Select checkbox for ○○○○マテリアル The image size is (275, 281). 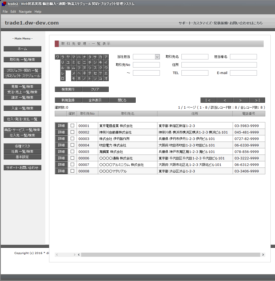pyautogui.click(x=73, y=171)
